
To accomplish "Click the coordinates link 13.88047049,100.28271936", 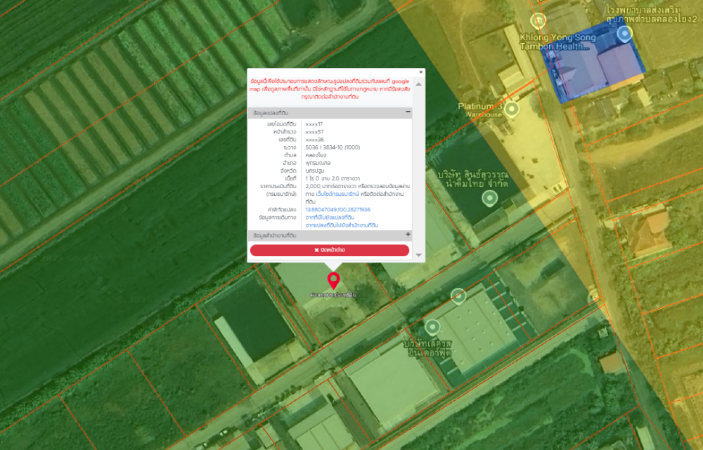I will tap(337, 210).
